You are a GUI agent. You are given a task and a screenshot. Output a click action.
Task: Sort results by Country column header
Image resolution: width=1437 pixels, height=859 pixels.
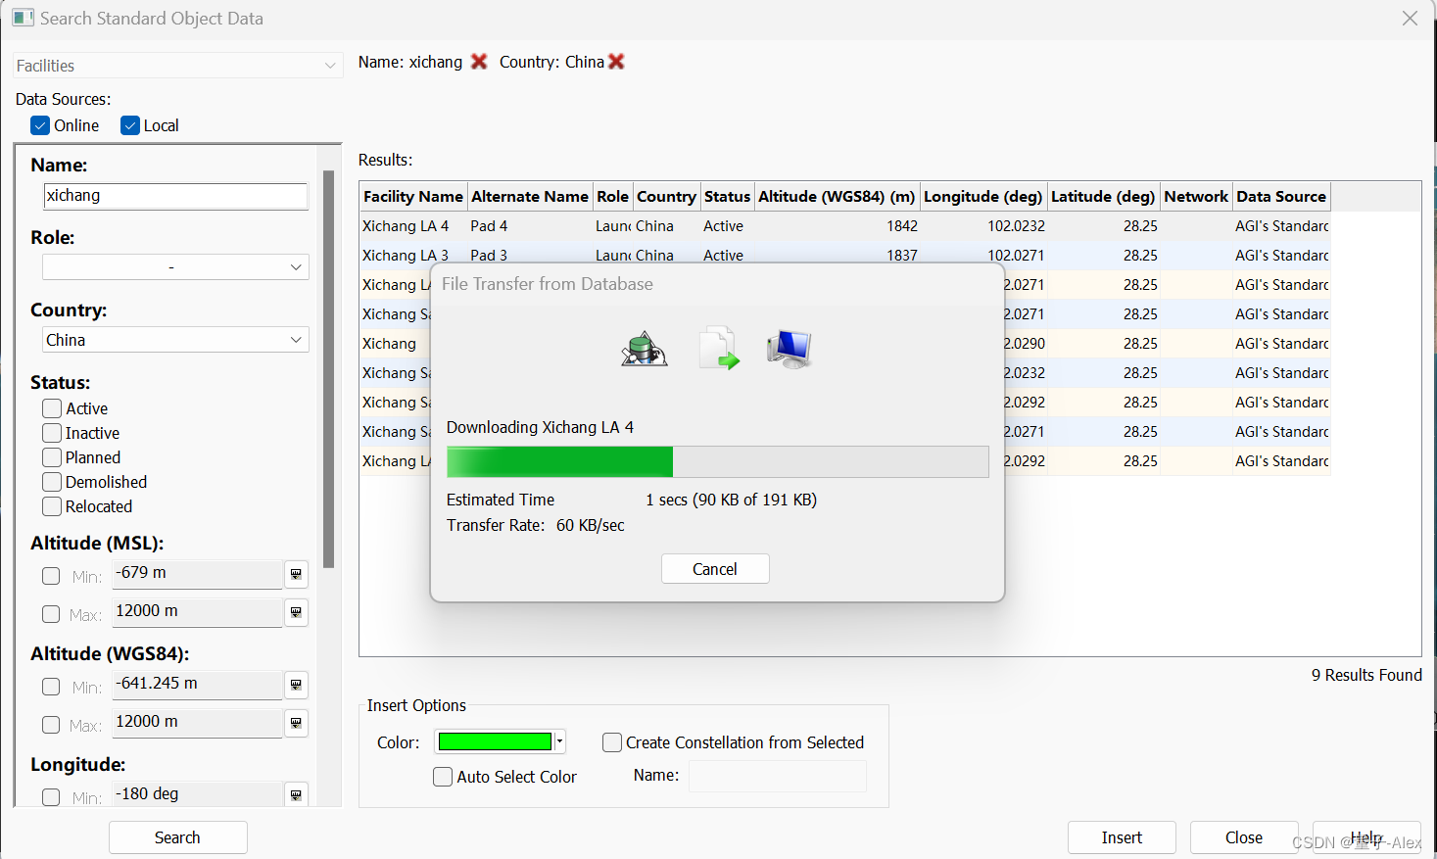tap(666, 196)
